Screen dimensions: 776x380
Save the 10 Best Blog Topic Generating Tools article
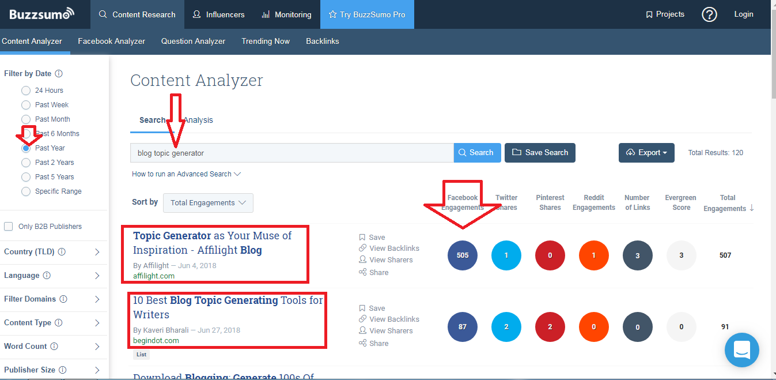point(372,308)
